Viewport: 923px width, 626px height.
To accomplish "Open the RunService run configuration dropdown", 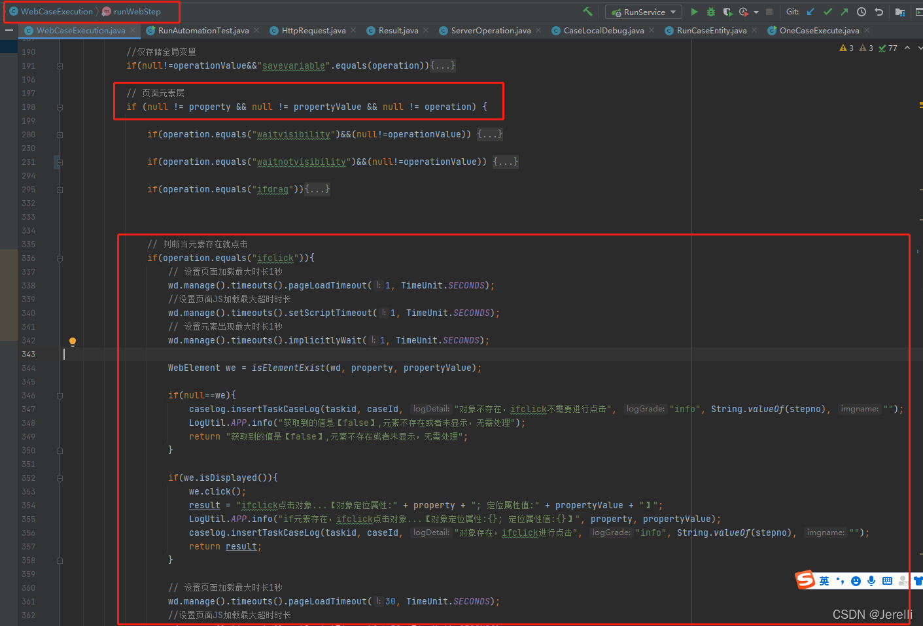I will tap(644, 12).
